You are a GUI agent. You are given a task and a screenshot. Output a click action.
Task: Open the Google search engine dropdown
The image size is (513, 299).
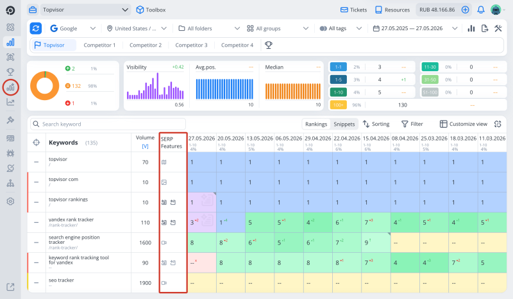click(72, 28)
